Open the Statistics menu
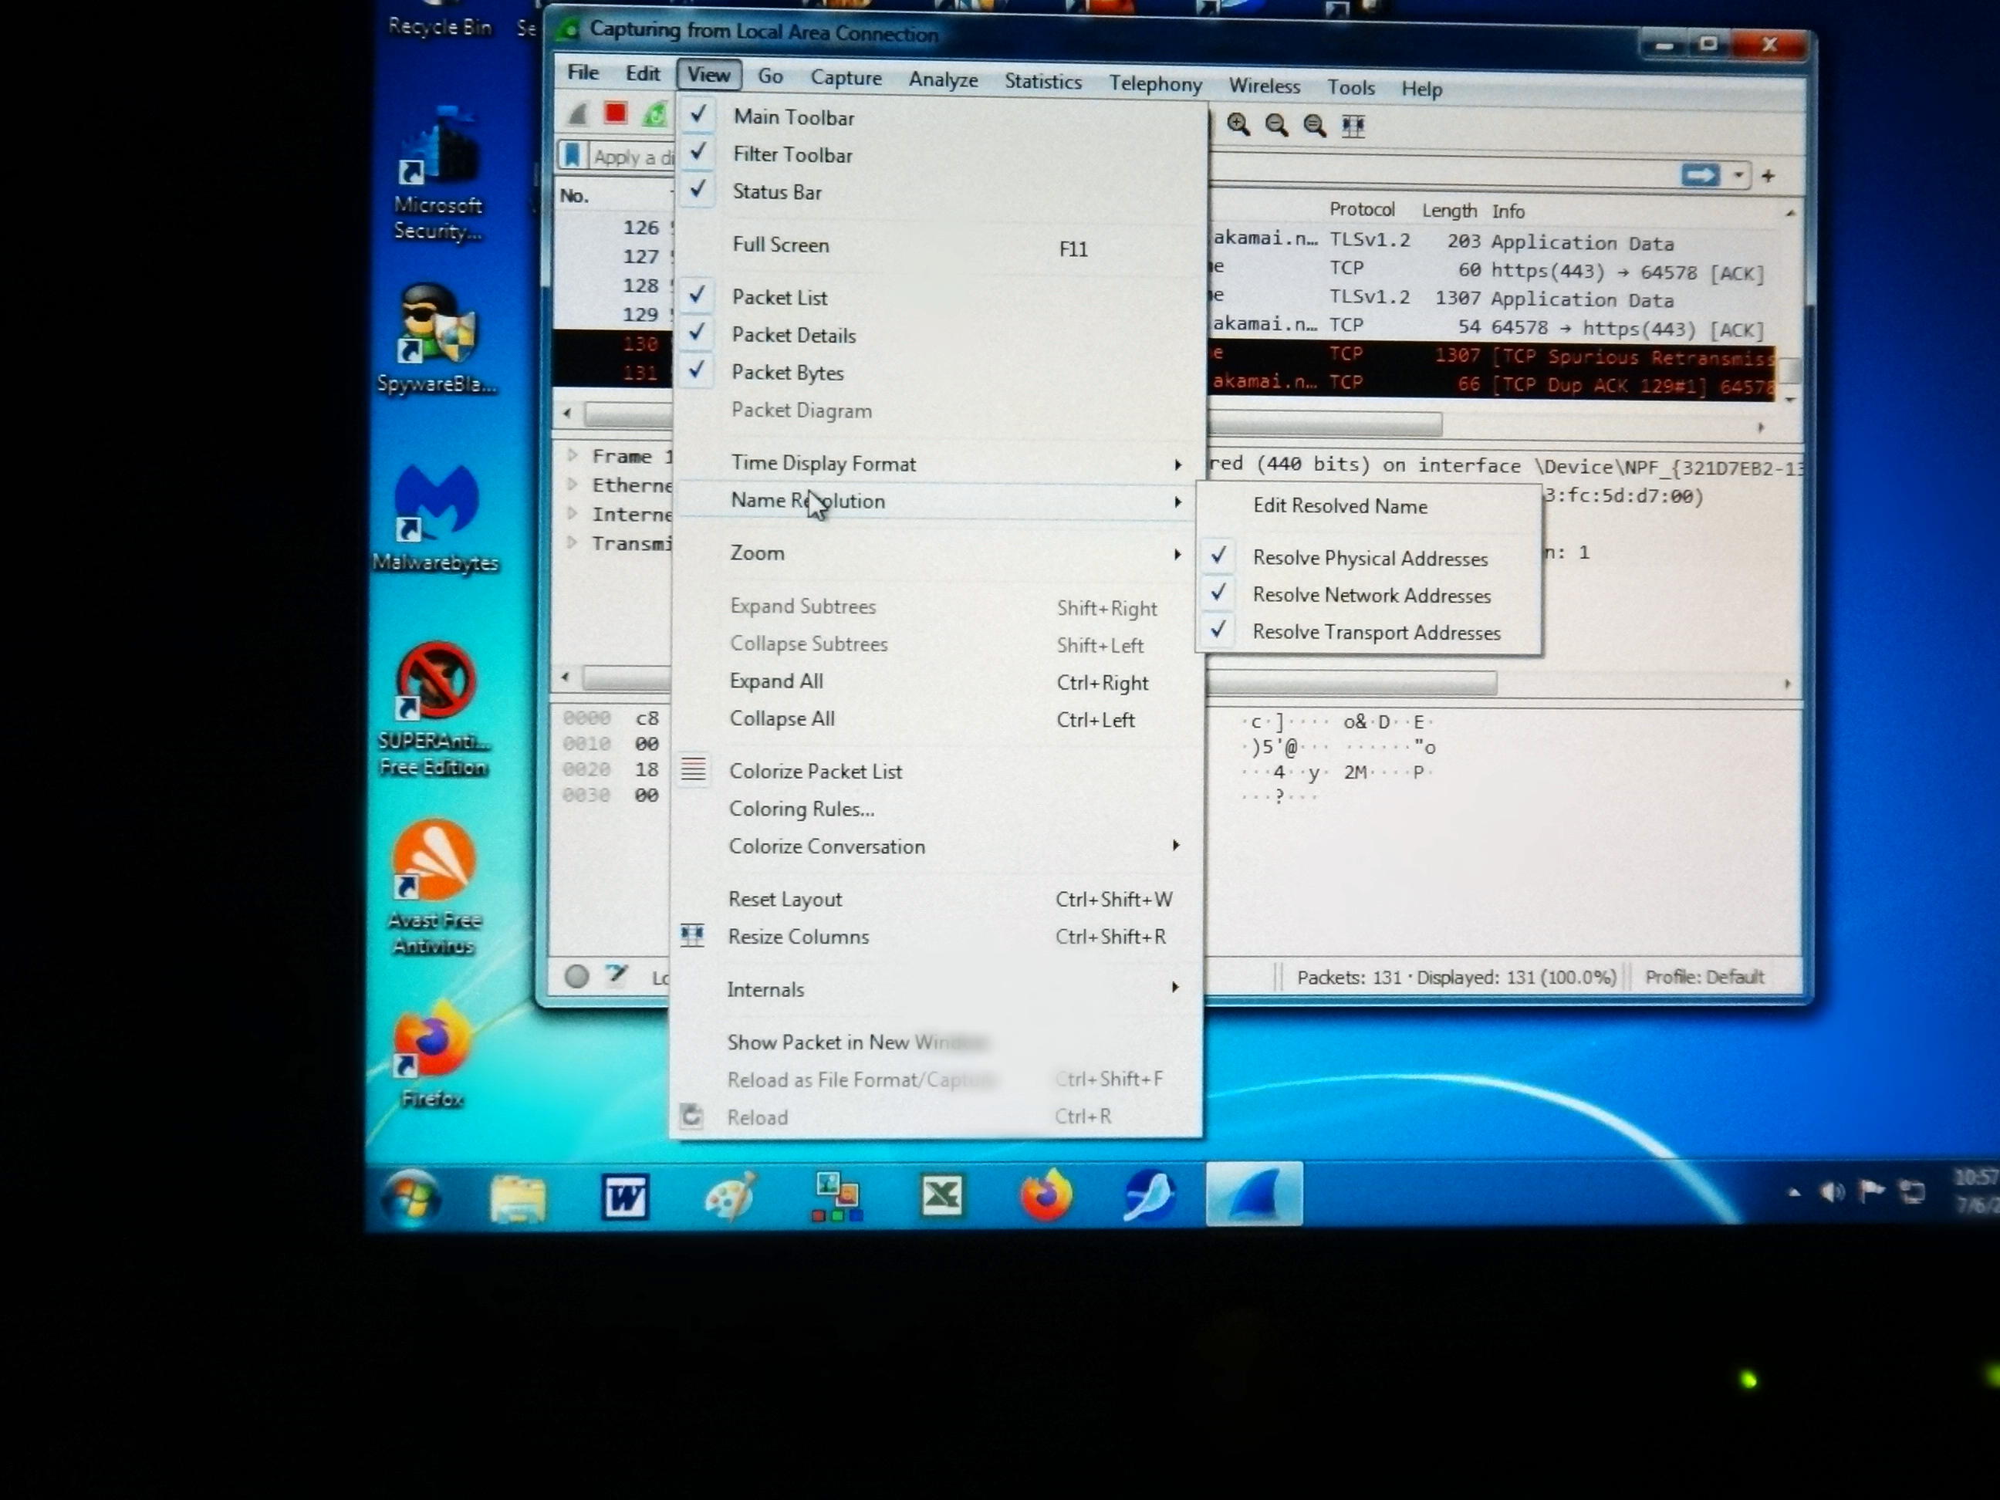This screenshot has width=2000, height=1500. [x=1042, y=81]
